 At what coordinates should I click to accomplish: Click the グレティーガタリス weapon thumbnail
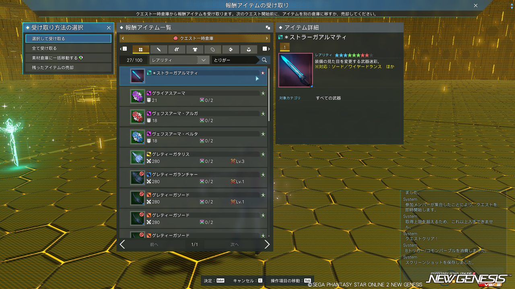[137, 157]
